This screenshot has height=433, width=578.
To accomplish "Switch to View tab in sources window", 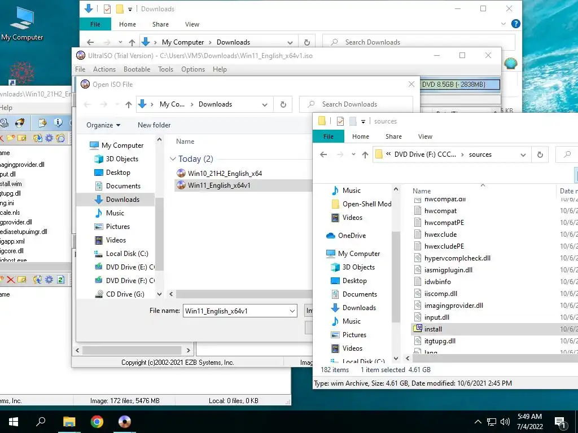I will point(425,136).
